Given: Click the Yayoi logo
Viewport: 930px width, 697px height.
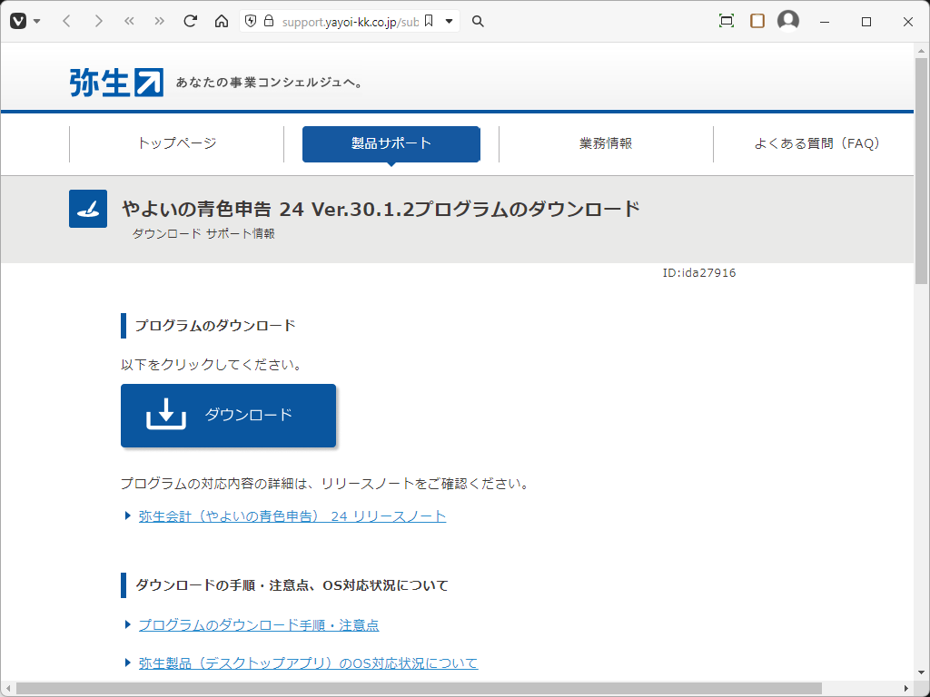Looking at the screenshot, I should 116,83.
